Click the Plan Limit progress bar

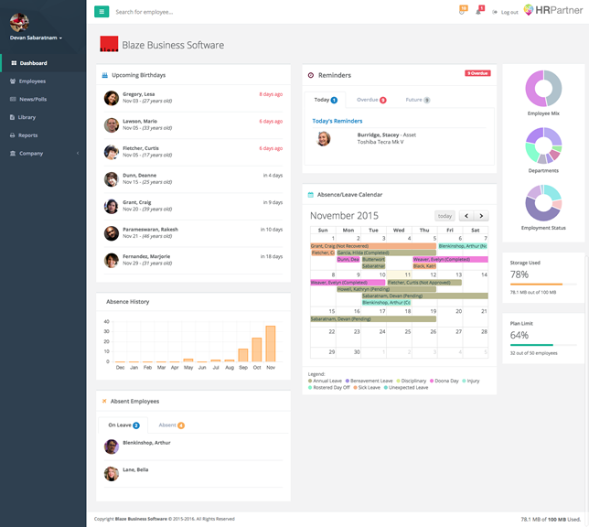[543, 345]
